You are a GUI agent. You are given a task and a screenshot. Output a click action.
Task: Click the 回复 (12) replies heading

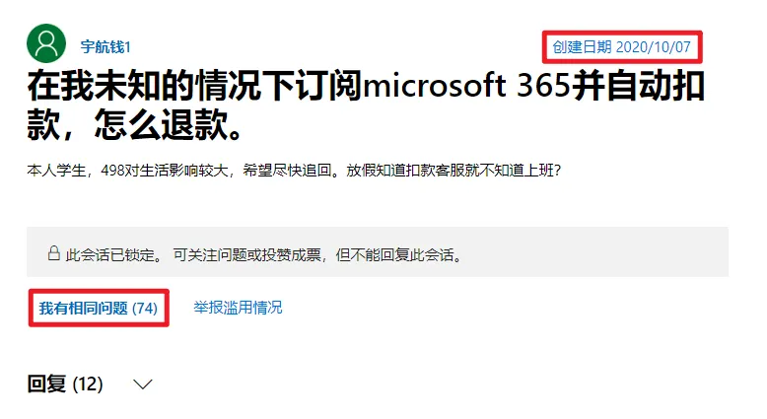point(65,384)
